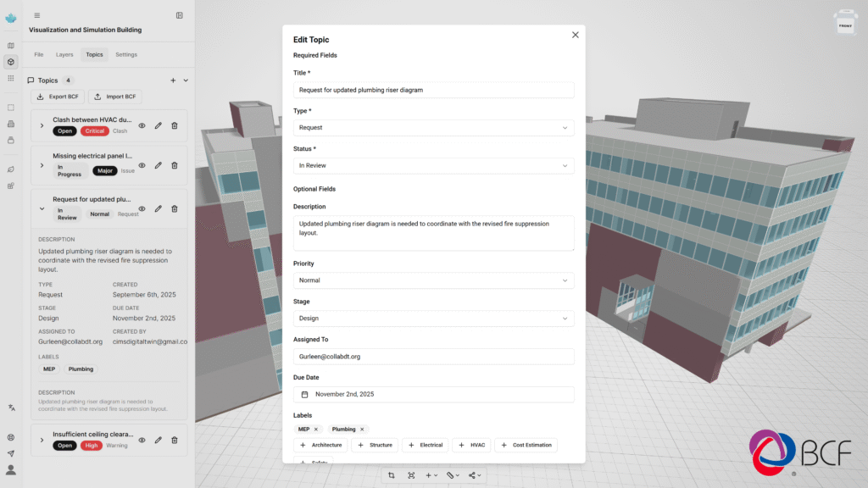
Task: Open the Status dropdown showing In Review
Action: [433, 164]
